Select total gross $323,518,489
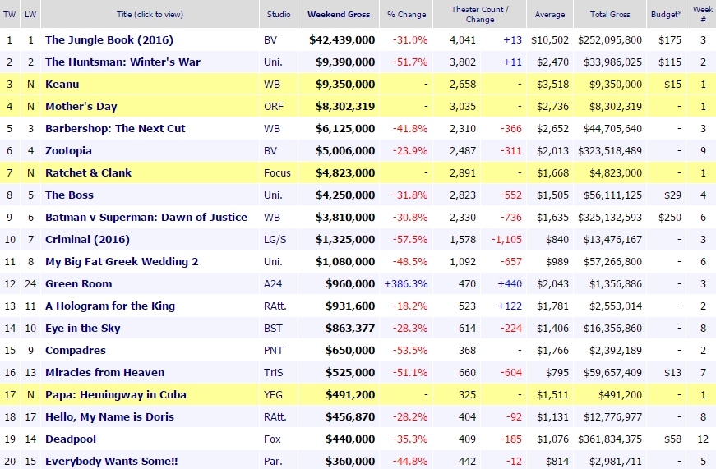 [610, 151]
